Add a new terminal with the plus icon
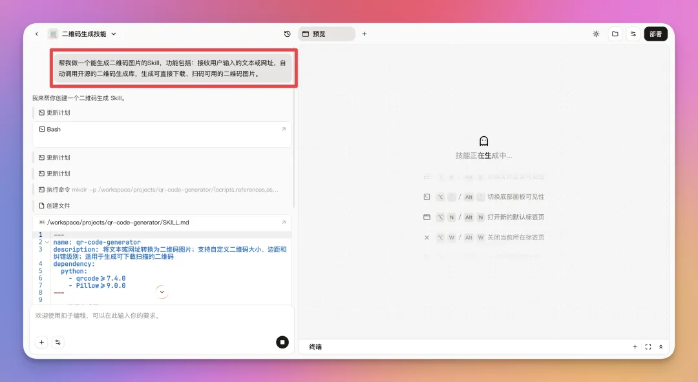This screenshot has height=382, width=698. [635, 347]
